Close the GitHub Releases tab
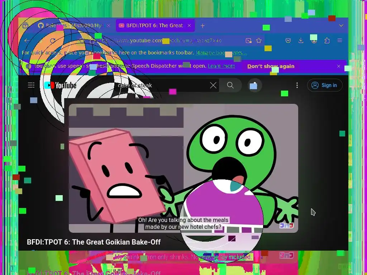The height and width of the screenshot is (275, 367). [109, 25]
